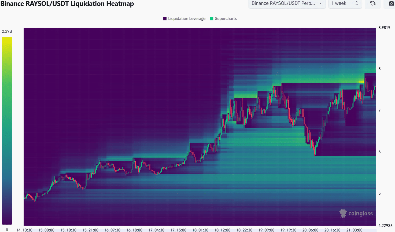Viewport: 395px width, 232px height.
Task: Click the 17, 15:00 time axis label
Action: [178, 230]
